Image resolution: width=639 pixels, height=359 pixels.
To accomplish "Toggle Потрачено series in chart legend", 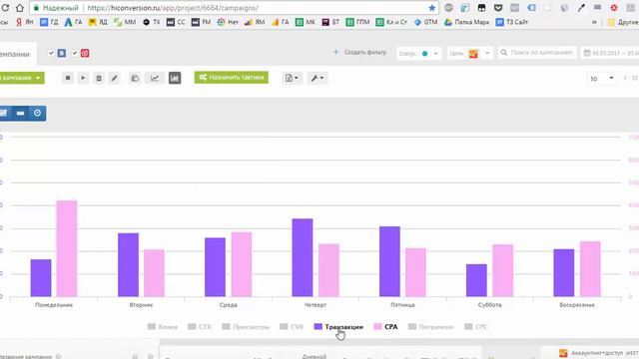I will 430,326.
